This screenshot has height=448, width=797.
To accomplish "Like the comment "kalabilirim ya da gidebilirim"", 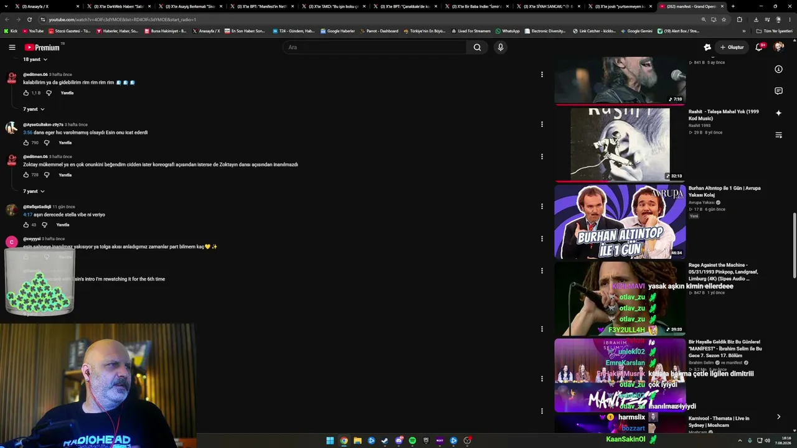I will [x=26, y=93].
